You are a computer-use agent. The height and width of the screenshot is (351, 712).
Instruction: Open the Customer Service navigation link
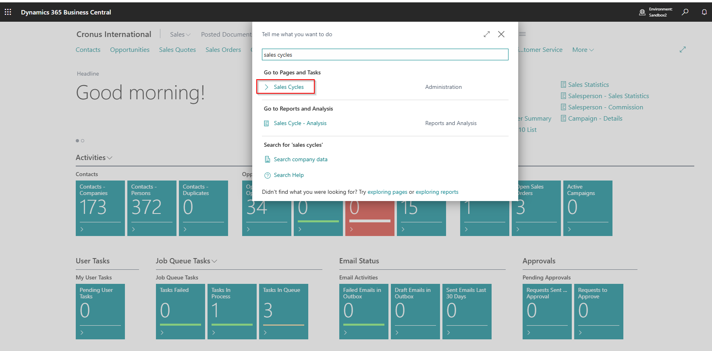point(540,50)
